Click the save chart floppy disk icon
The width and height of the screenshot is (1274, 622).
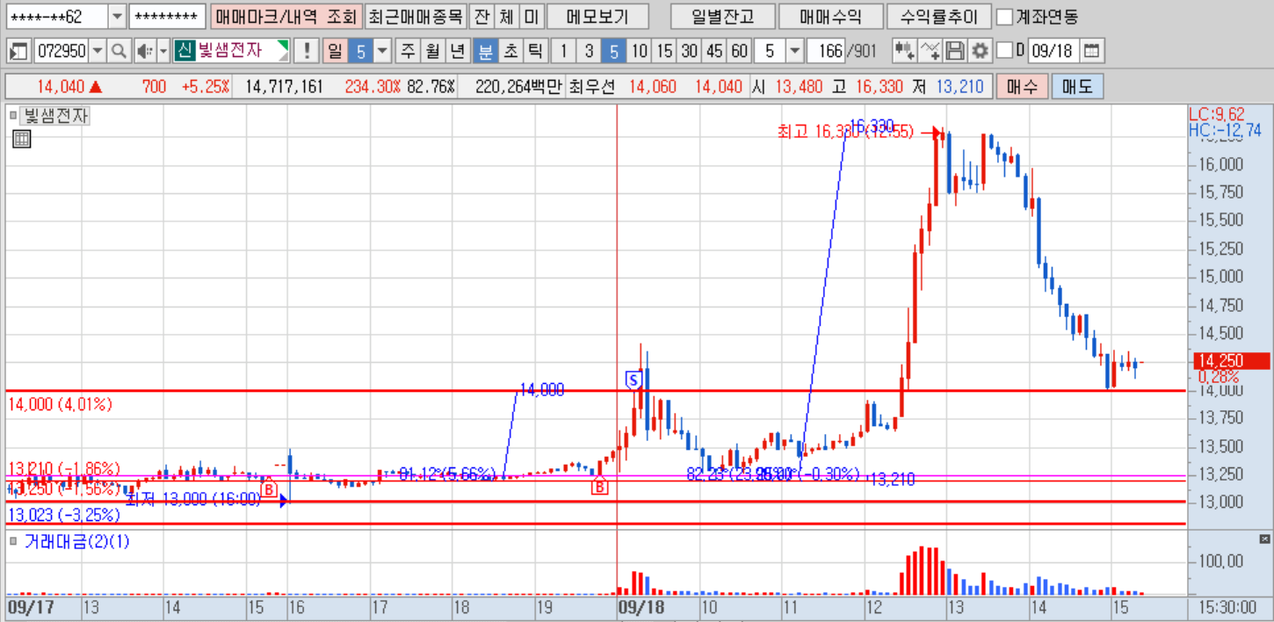click(x=956, y=51)
